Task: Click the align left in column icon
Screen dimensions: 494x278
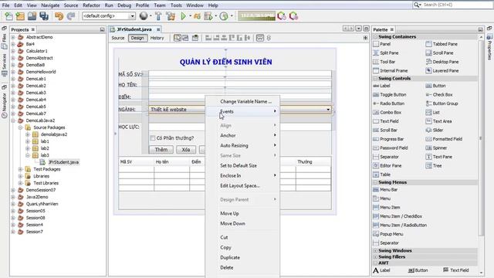Action: point(208,38)
